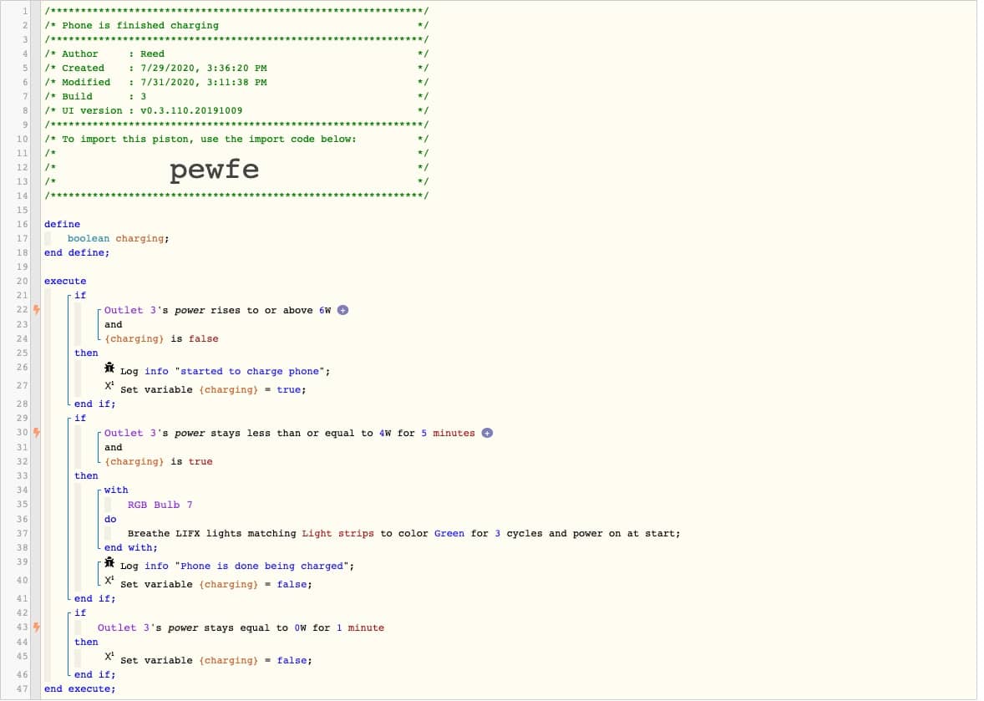The width and height of the screenshot is (984, 701).
Task: Click the lightning bolt icon on line 30
Action: [37, 433]
